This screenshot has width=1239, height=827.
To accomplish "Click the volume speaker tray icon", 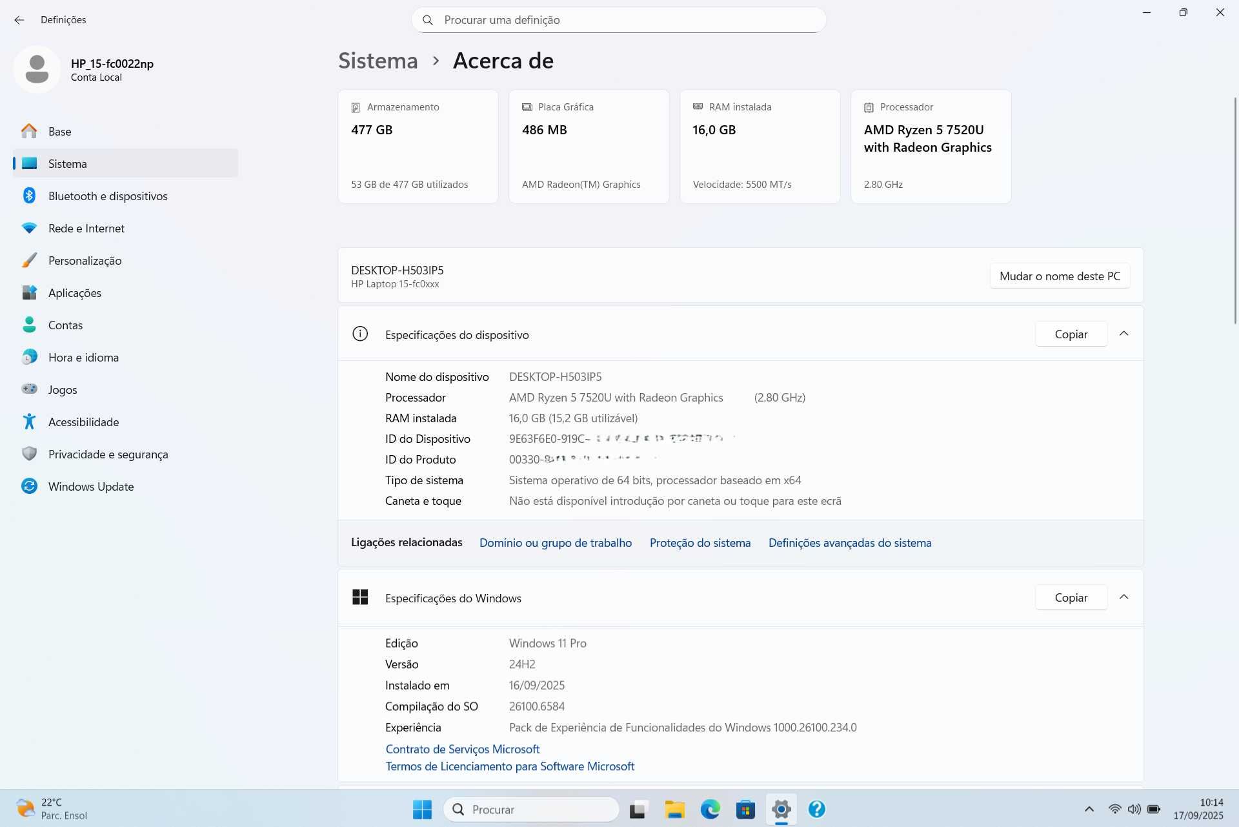I will coord(1134,809).
